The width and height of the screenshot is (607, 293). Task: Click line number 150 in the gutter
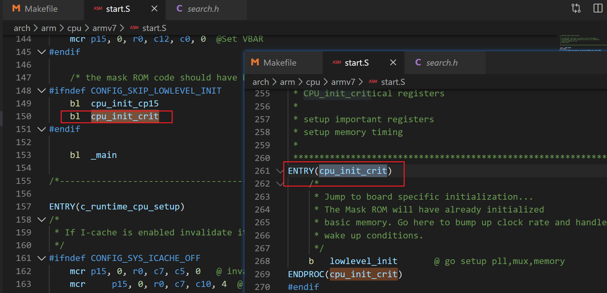24,117
